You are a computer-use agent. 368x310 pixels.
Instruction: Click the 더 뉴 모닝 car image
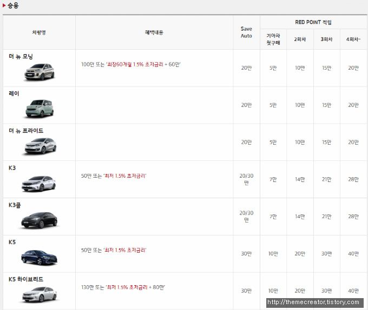[40, 72]
